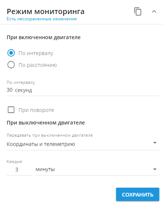Collapse the Режим мониторинга panel with the chevron
This screenshot has height=208, width=163.
[154, 11]
